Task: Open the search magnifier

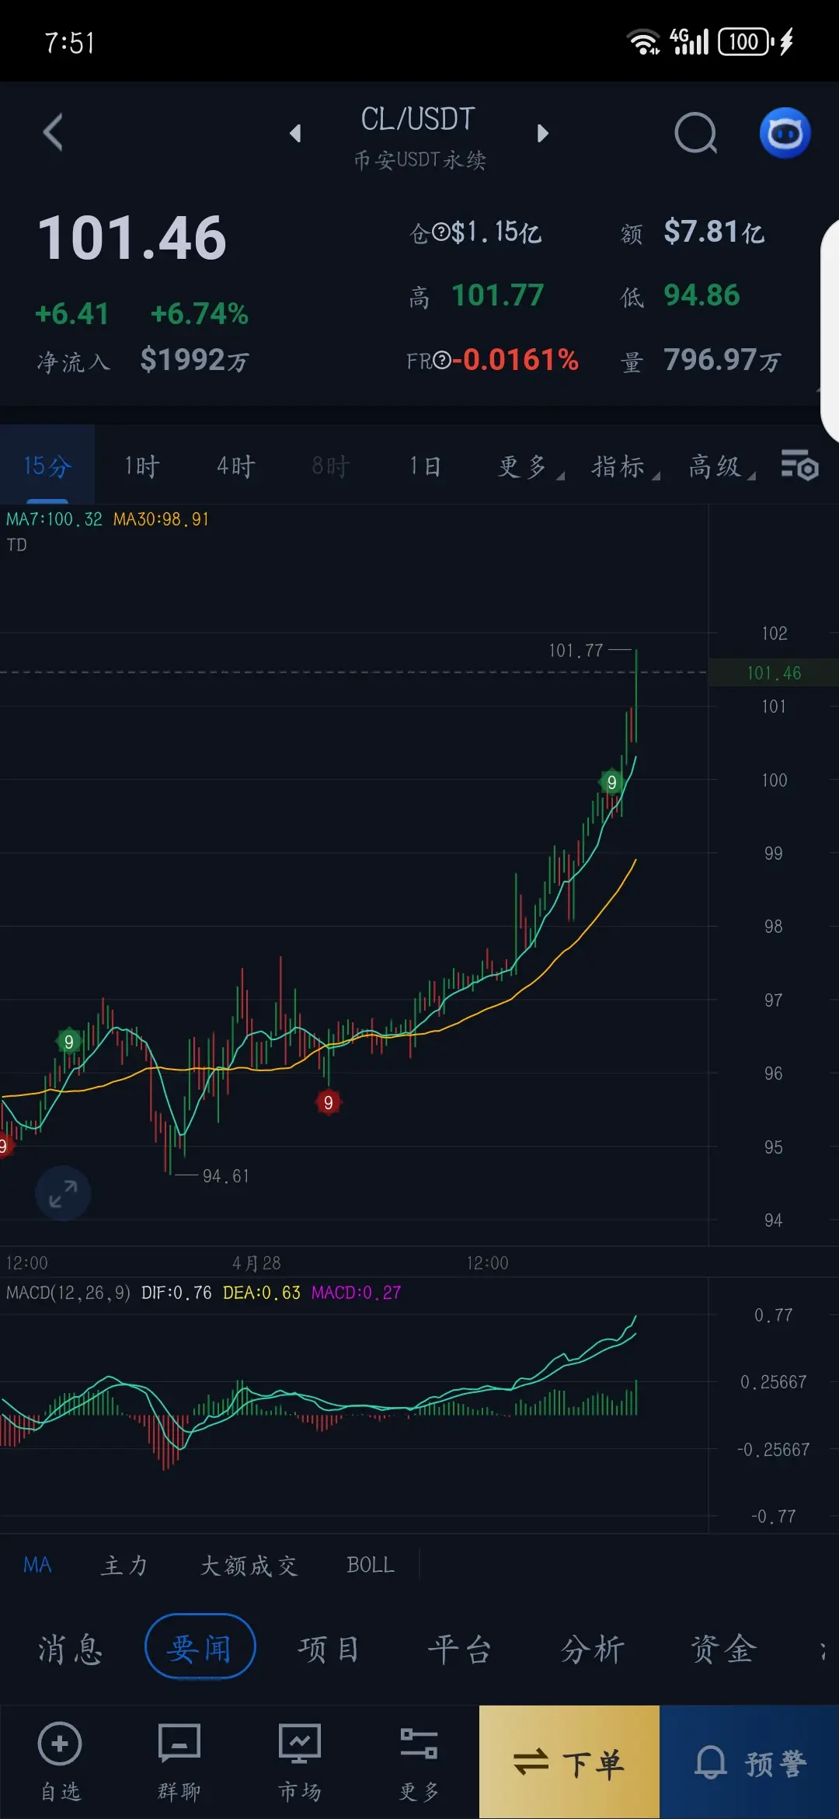Action: coord(696,133)
